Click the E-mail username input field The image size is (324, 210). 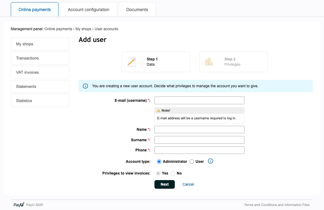[x=199, y=100]
